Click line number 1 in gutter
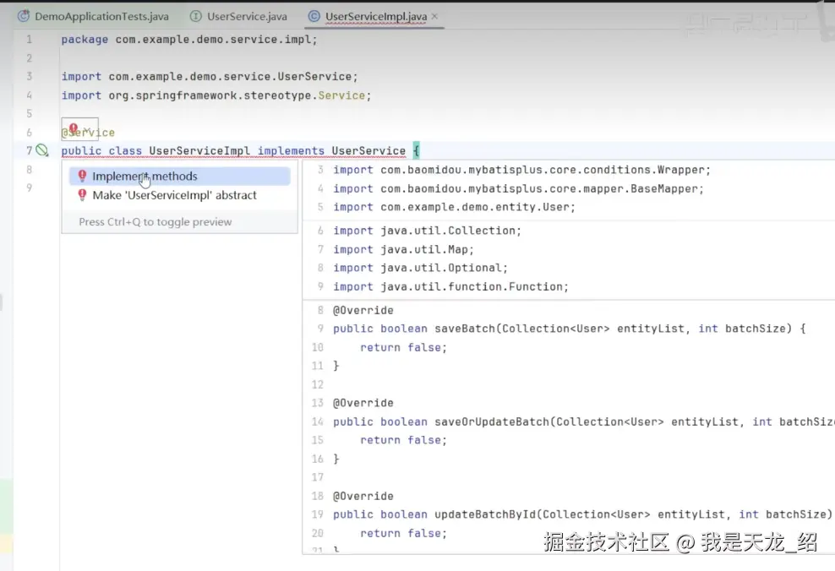Image resolution: width=835 pixels, height=571 pixels. tap(30, 40)
